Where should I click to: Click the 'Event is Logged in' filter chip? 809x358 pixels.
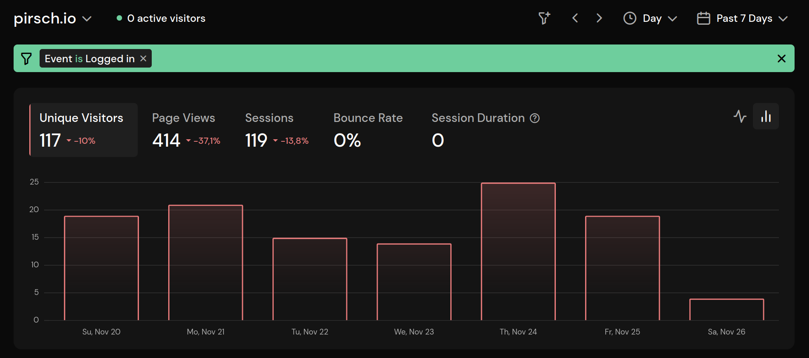pyautogui.click(x=89, y=58)
